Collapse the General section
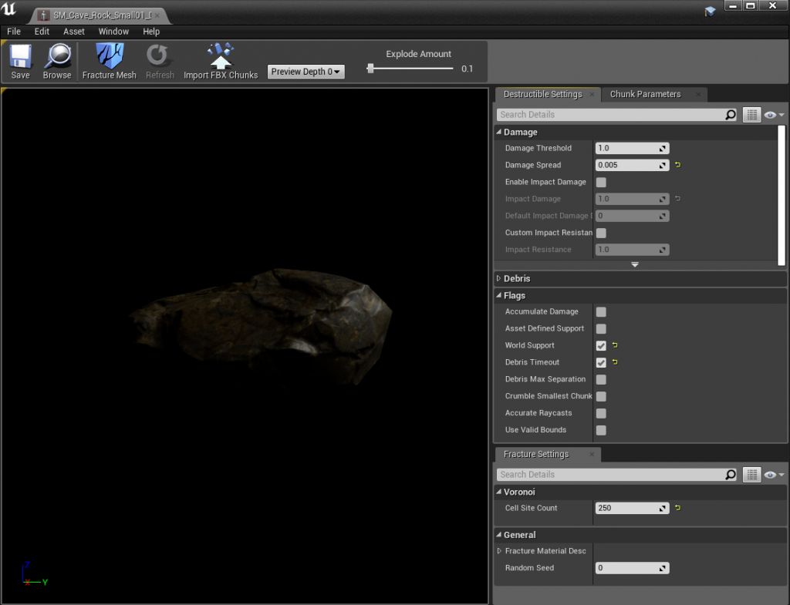Viewport: 790px width, 605px height. [499, 535]
